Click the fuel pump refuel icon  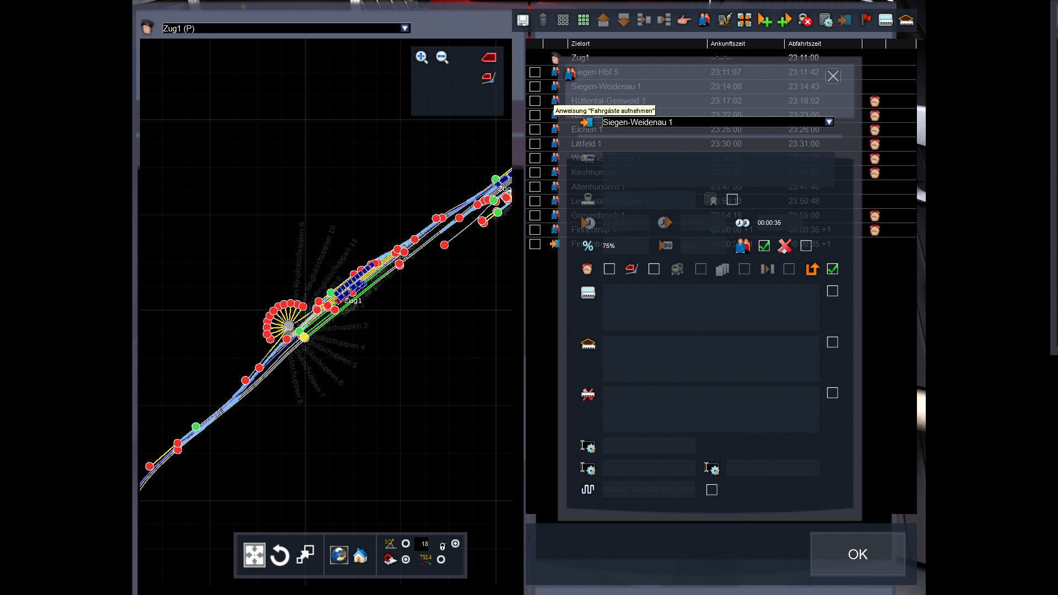coord(724,20)
